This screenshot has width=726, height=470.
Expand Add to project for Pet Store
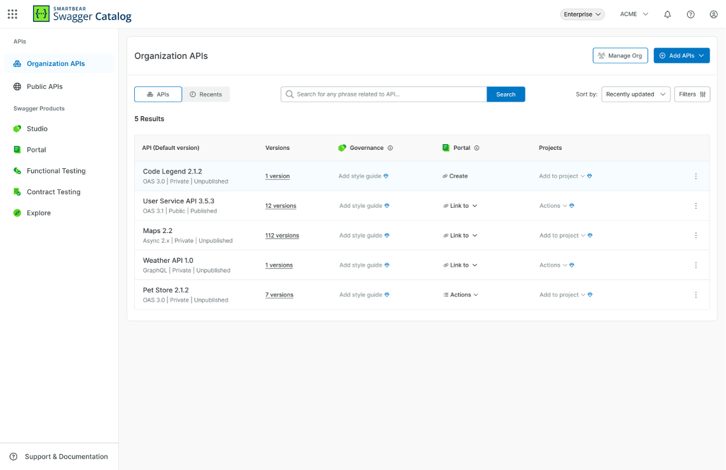562,295
